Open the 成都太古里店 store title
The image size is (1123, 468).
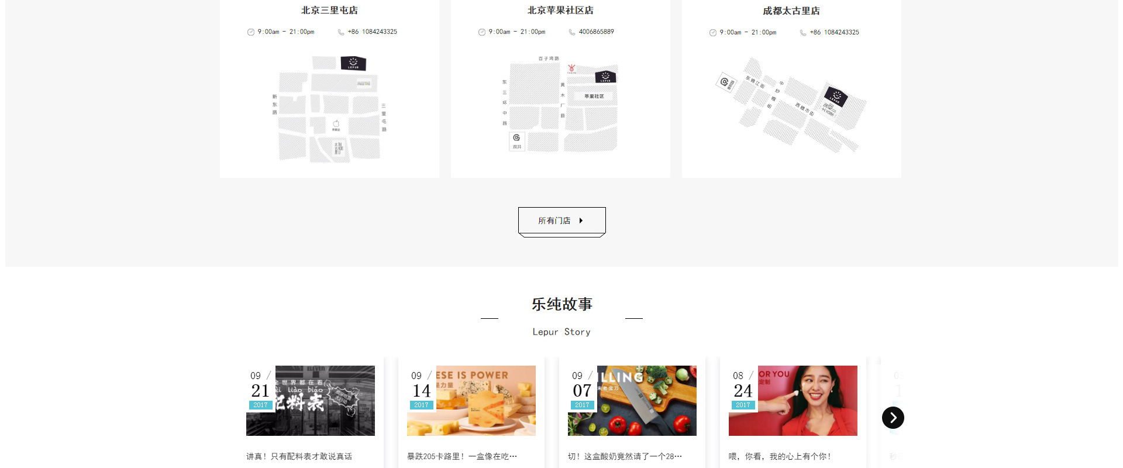coord(791,11)
